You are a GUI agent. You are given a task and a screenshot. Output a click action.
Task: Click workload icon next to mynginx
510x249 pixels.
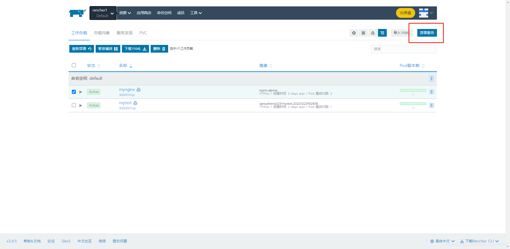(x=139, y=90)
